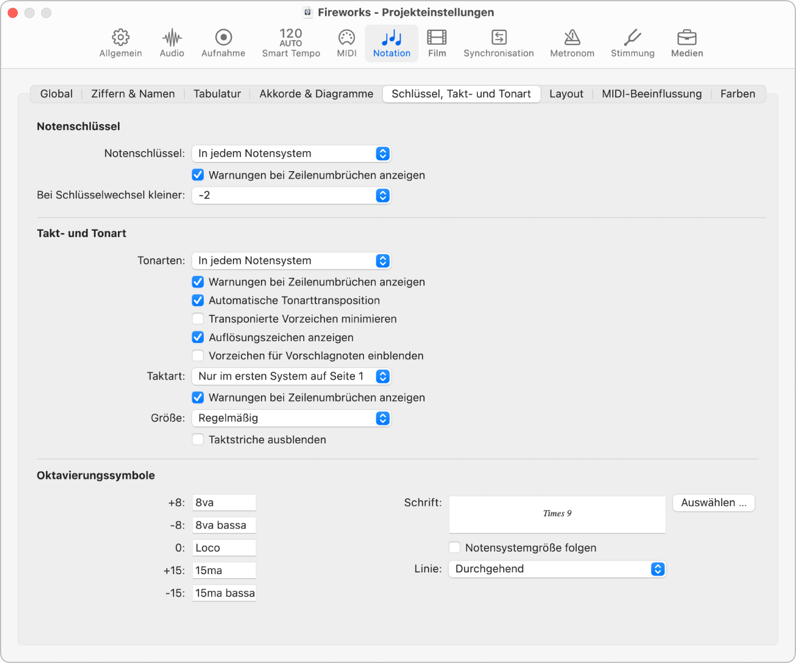The image size is (796, 664).
Task: Open the Größe popup menu
Action: pyautogui.click(x=291, y=418)
